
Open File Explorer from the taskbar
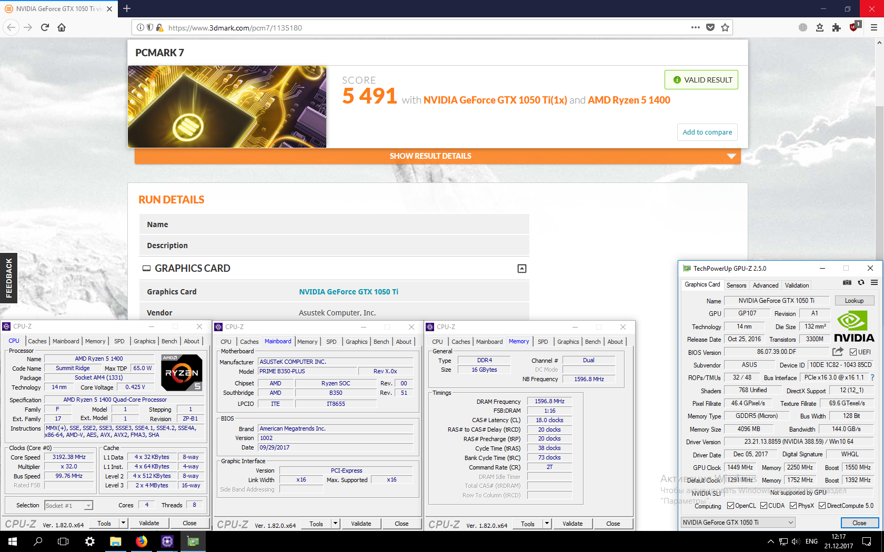115,541
